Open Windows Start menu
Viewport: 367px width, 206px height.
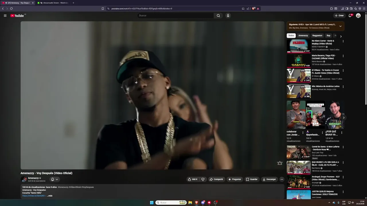coord(152,203)
